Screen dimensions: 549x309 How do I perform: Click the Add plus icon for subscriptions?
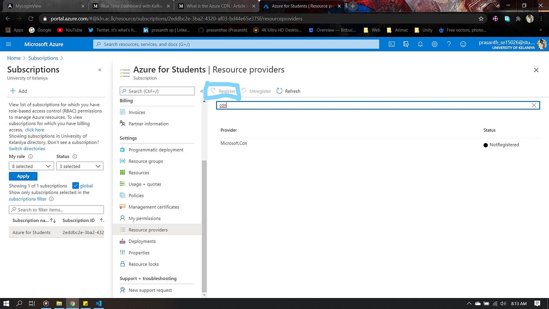point(13,91)
